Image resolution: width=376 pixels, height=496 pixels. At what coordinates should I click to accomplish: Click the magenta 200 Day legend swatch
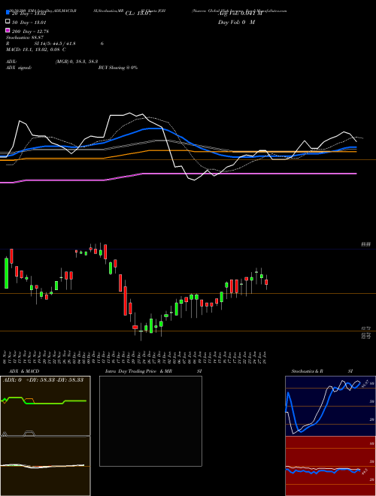tap(8, 30)
